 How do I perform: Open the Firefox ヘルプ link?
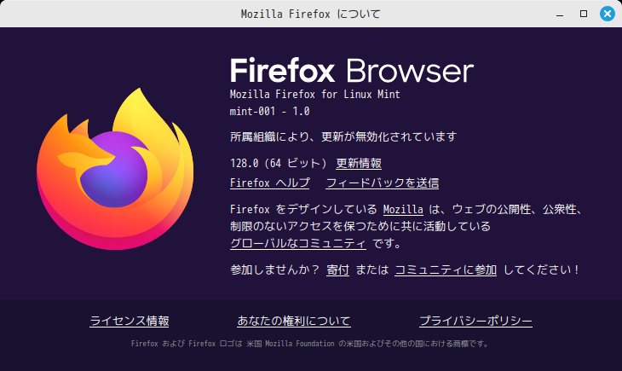(x=270, y=183)
